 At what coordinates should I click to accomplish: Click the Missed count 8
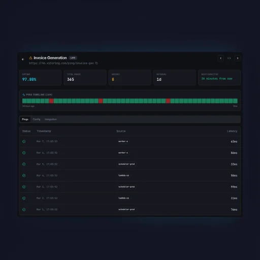tap(113, 79)
